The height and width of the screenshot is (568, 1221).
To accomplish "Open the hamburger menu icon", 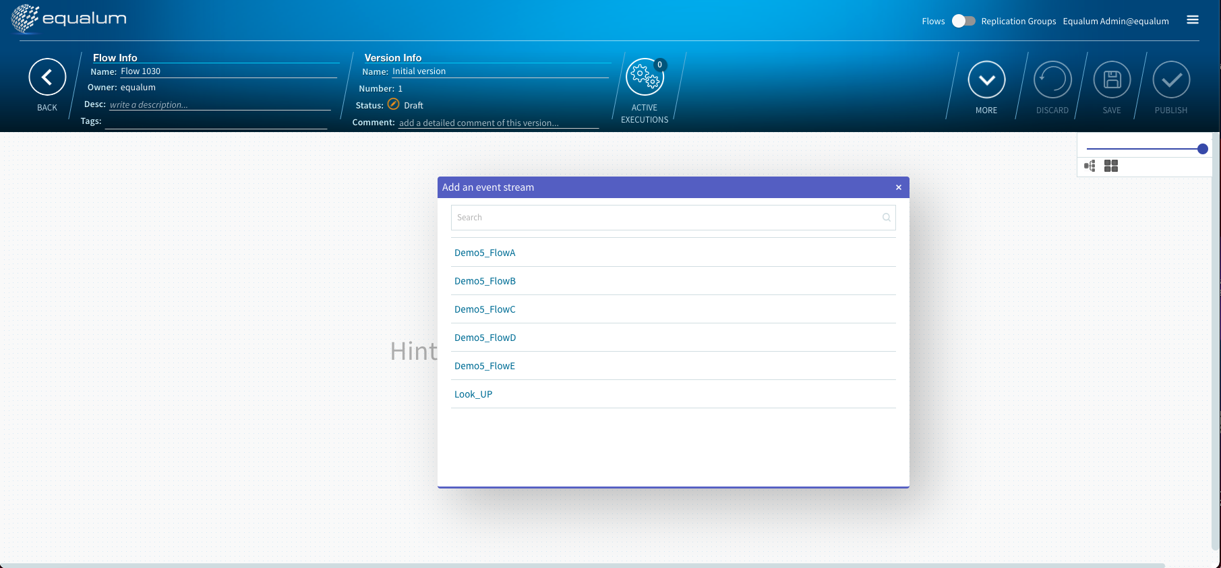I will (x=1193, y=20).
